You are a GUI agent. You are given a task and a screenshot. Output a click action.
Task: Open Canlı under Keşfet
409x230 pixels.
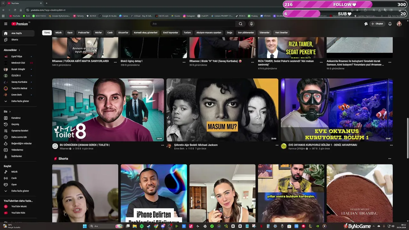point(18,178)
